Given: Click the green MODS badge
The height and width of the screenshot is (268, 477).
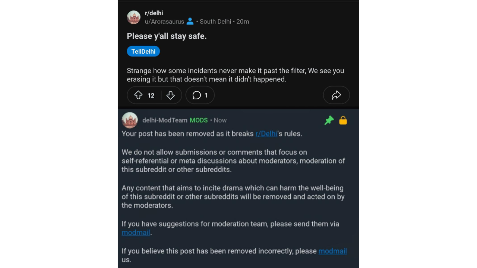Looking at the screenshot, I should click(199, 120).
